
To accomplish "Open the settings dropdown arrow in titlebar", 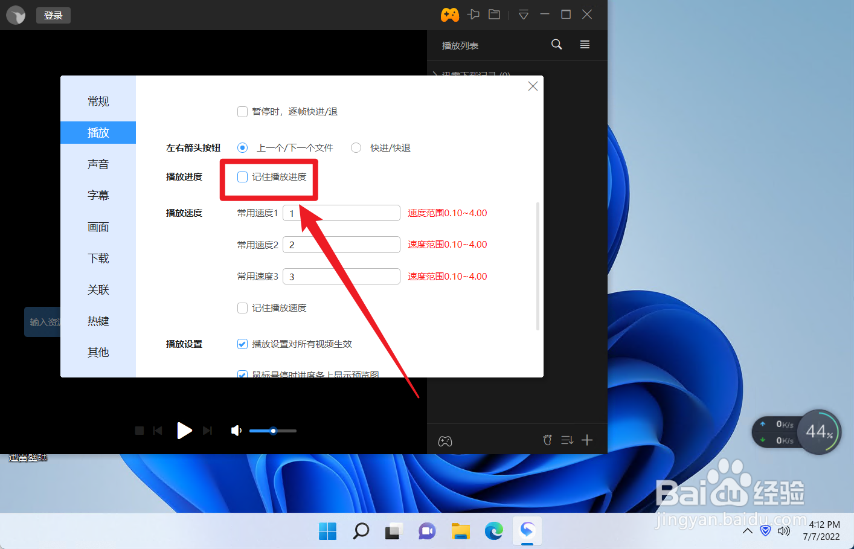I will [523, 14].
